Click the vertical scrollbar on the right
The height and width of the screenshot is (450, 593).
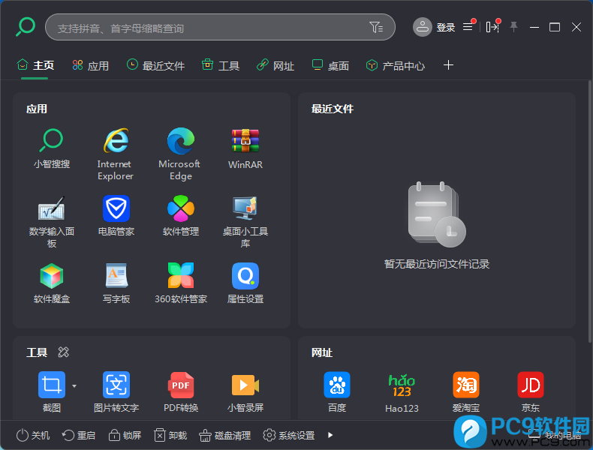pyautogui.click(x=589, y=211)
